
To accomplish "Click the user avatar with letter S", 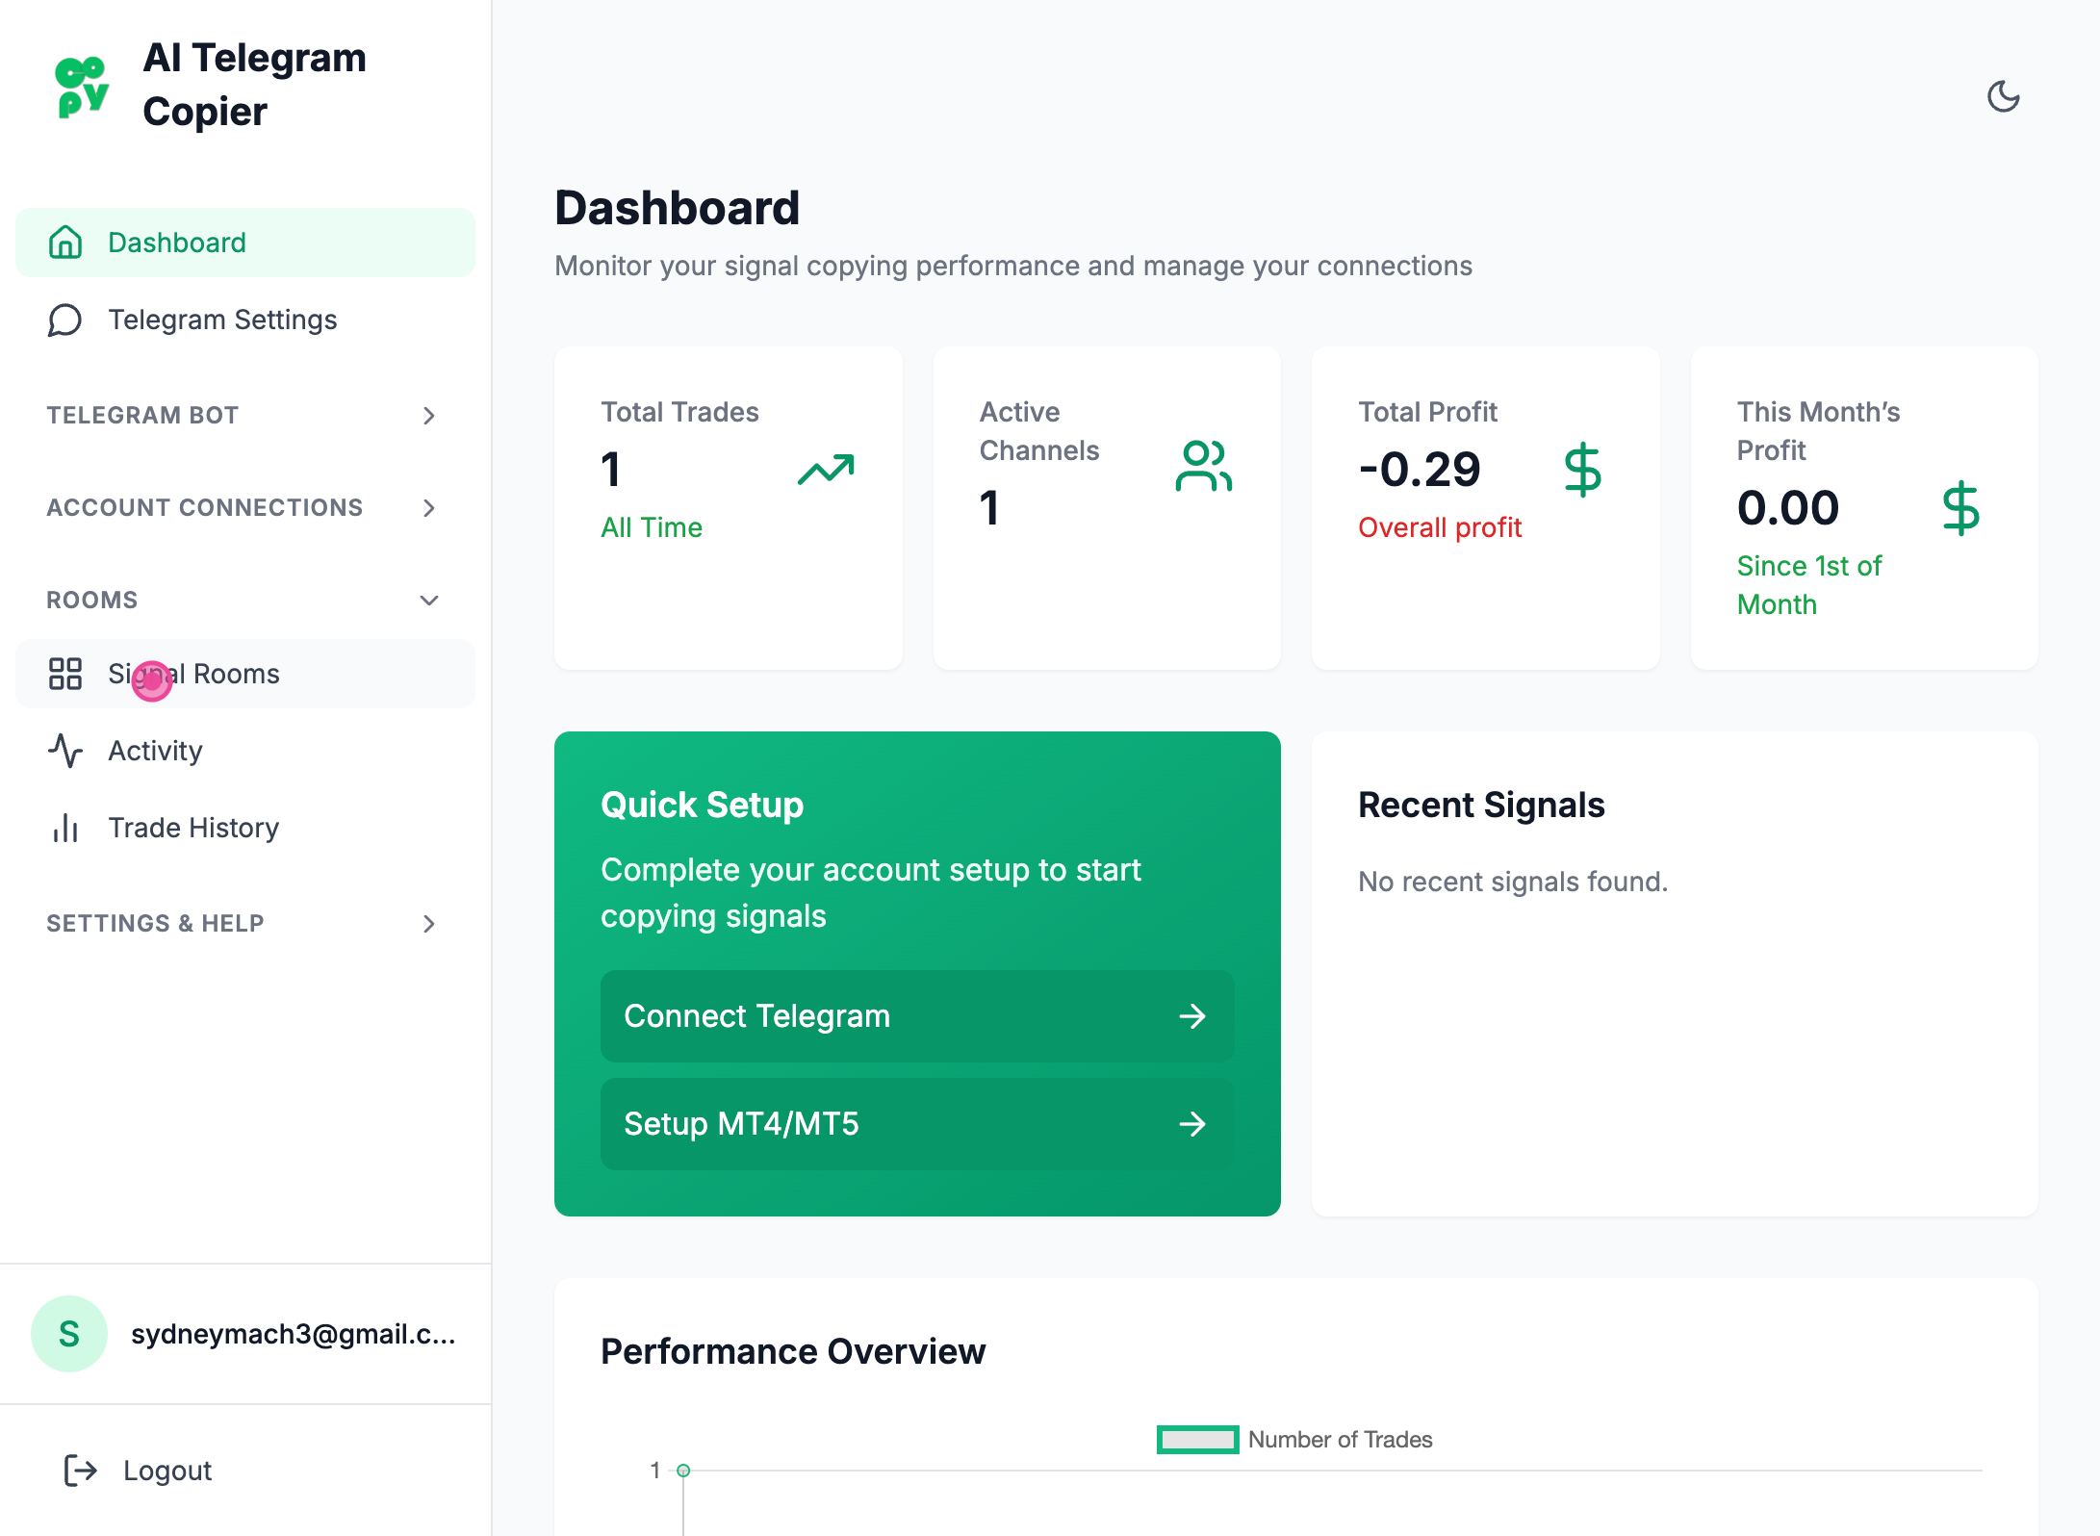I will [x=69, y=1334].
